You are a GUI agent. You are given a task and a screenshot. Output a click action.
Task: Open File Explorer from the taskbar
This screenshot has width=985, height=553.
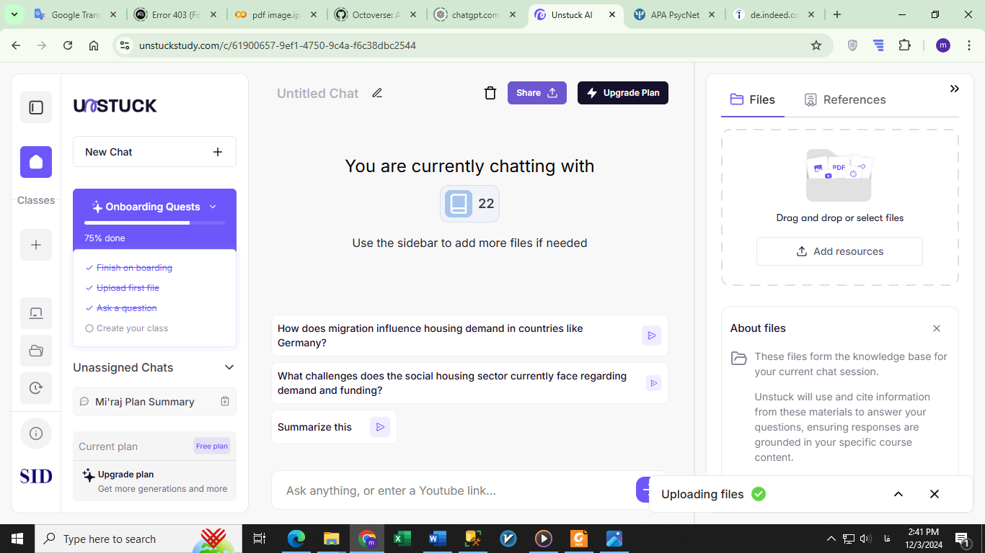coord(331,539)
